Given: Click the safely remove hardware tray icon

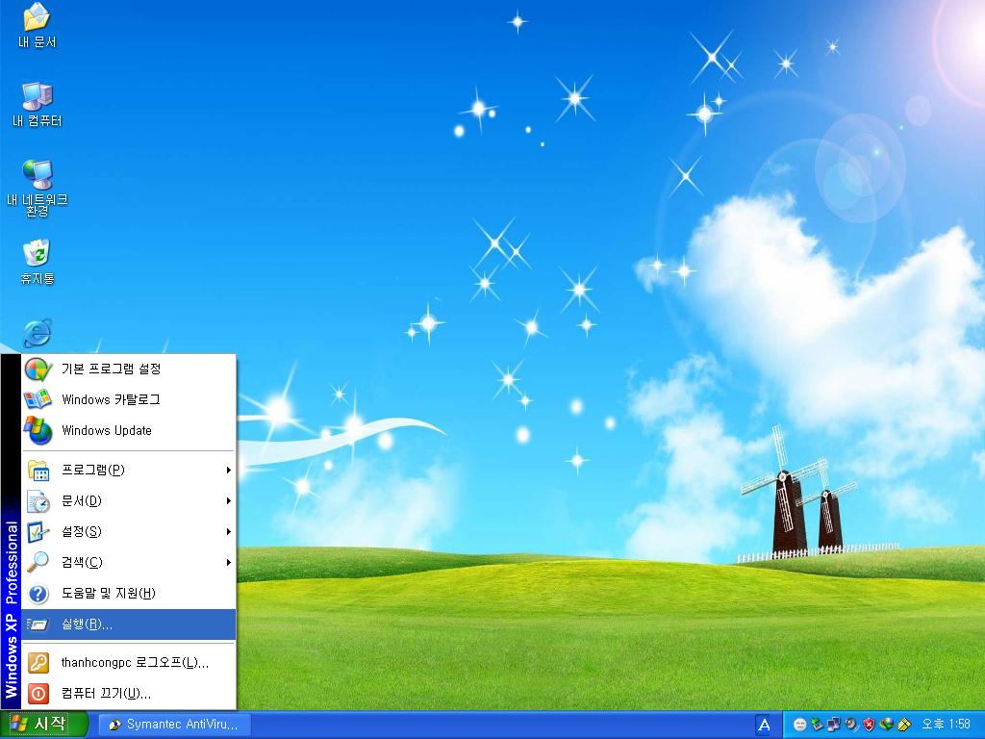Looking at the screenshot, I should click(x=817, y=725).
